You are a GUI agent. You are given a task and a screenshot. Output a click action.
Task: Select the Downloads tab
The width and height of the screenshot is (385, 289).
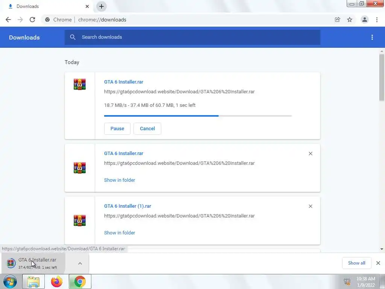[x=47, y=6]
